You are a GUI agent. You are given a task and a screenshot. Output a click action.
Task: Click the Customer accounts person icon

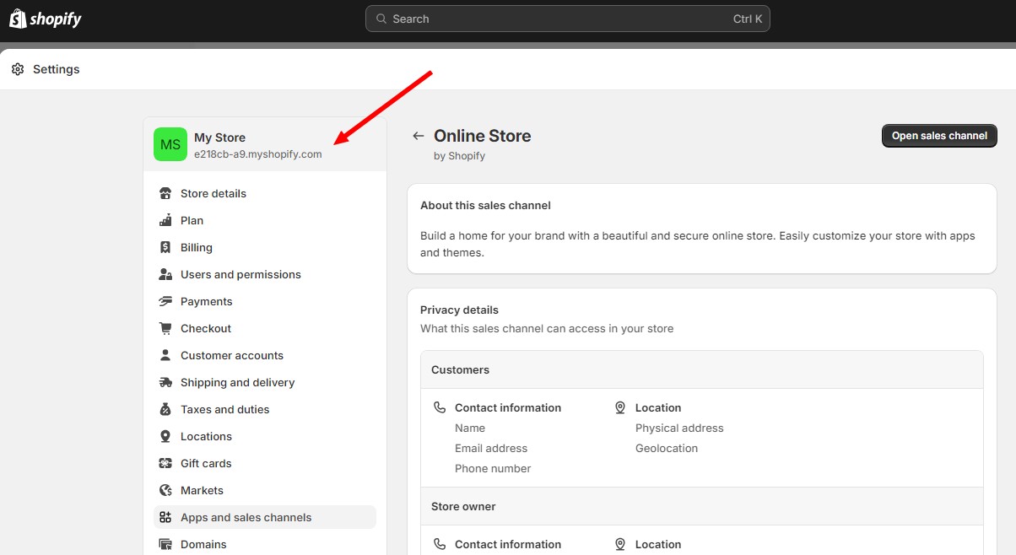(x=165, y=355)
